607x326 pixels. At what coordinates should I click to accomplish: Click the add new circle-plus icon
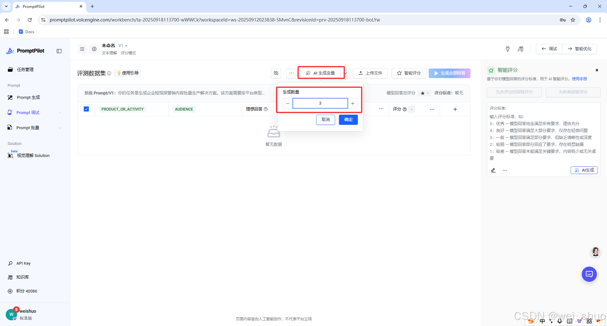click(94, 49)
